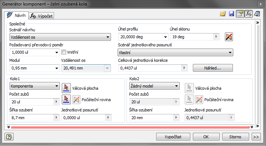Toggle the fx calculation toolbar button

click(248, 14)
